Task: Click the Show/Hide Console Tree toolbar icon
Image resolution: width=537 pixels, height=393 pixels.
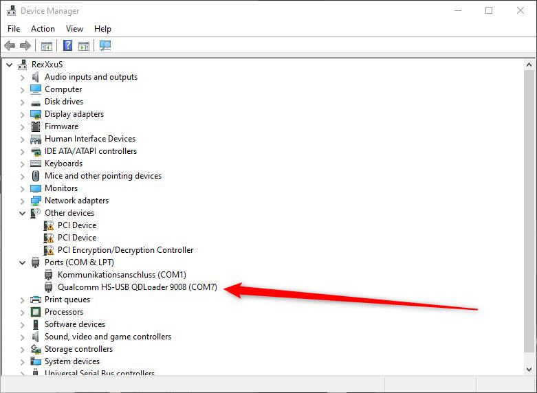Action: coord(47,45)
